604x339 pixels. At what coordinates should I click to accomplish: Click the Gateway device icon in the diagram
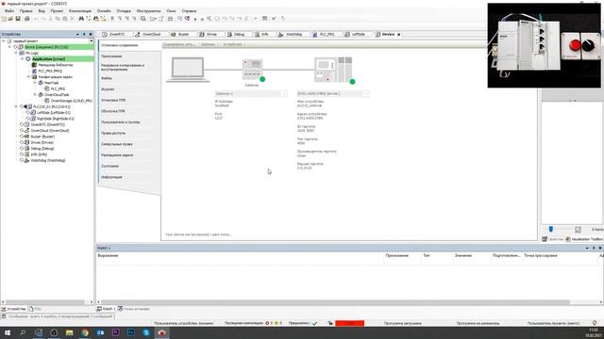coord(253,70)
